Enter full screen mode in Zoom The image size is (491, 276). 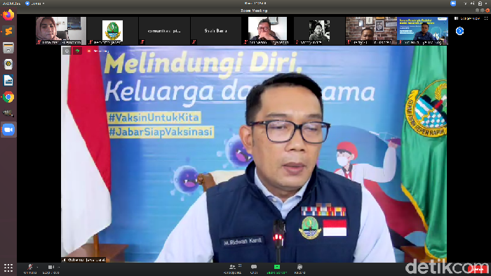click(486, 18)
